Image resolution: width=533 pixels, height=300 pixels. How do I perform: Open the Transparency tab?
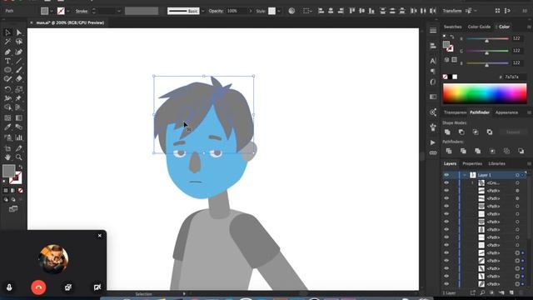tap(455, 112)
